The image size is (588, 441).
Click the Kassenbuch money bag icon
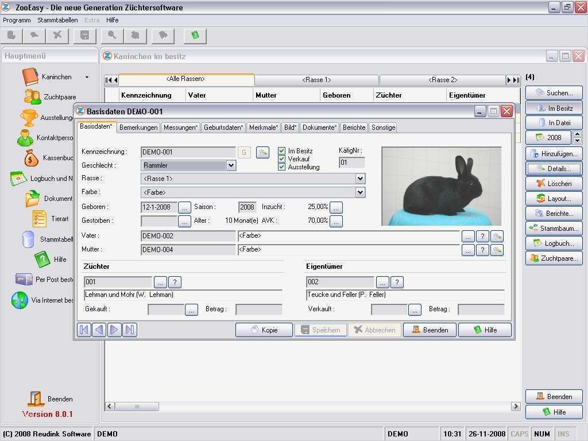(x=31, y=158)
